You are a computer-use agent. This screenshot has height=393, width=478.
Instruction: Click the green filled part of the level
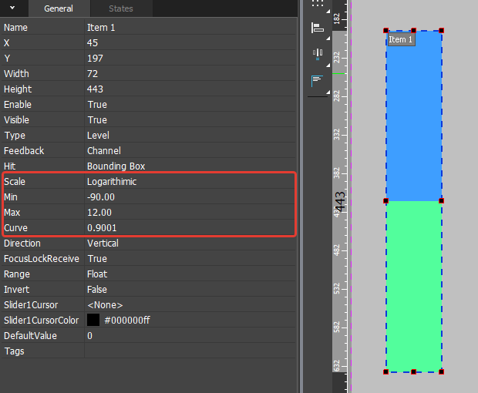tap(414, 287)
